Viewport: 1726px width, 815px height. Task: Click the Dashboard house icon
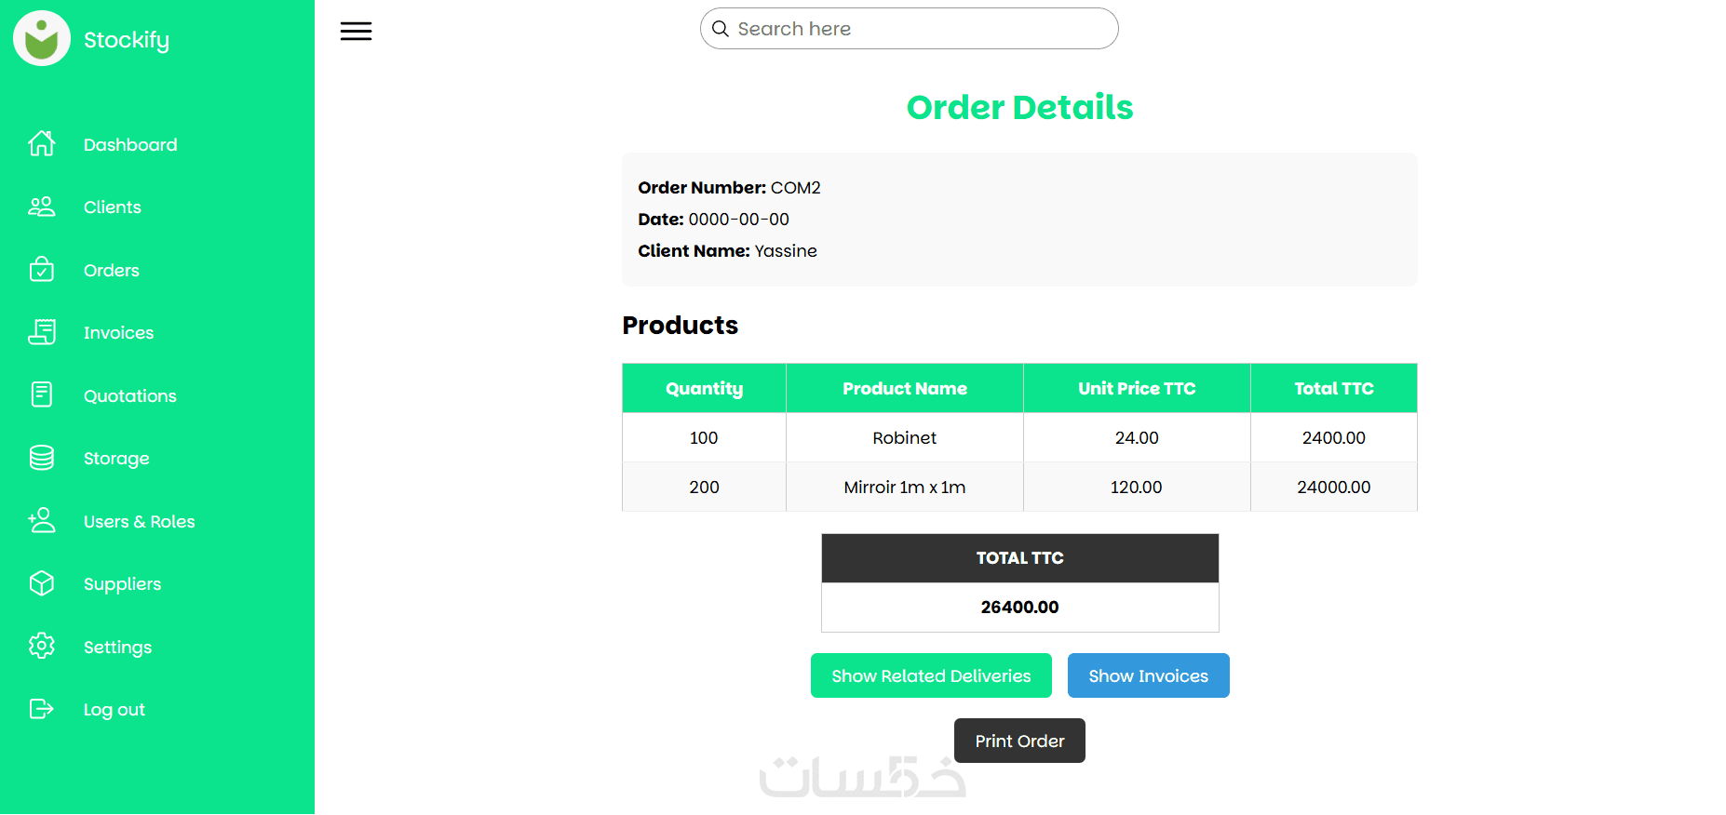point(42,144)
